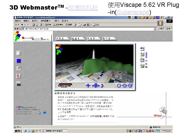The width and height of the screenshot is (182, 136).
Task: Click the plain crosshair icon beside SPEED label
Action: 142,54
